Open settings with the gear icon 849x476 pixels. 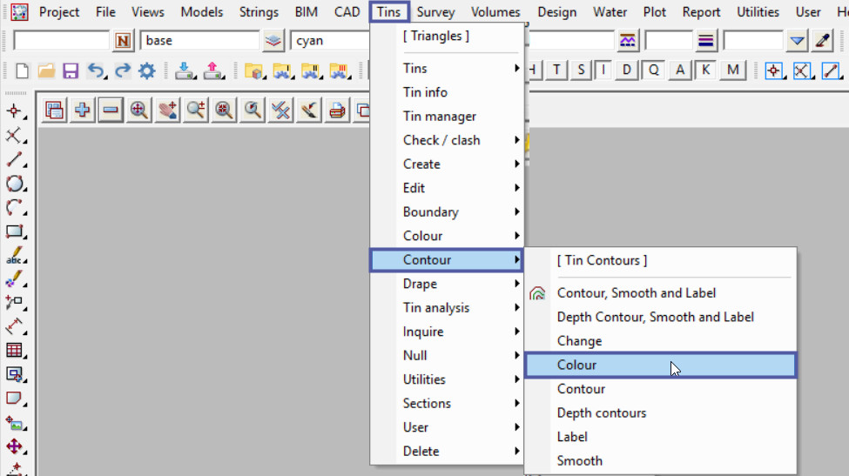pyautogui.click(x=146, y=71)
